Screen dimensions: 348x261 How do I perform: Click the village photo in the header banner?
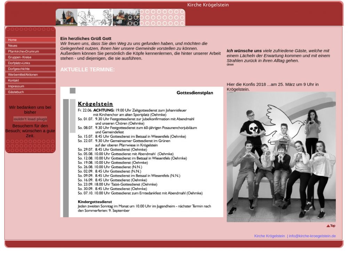click(x=120, y=17)
